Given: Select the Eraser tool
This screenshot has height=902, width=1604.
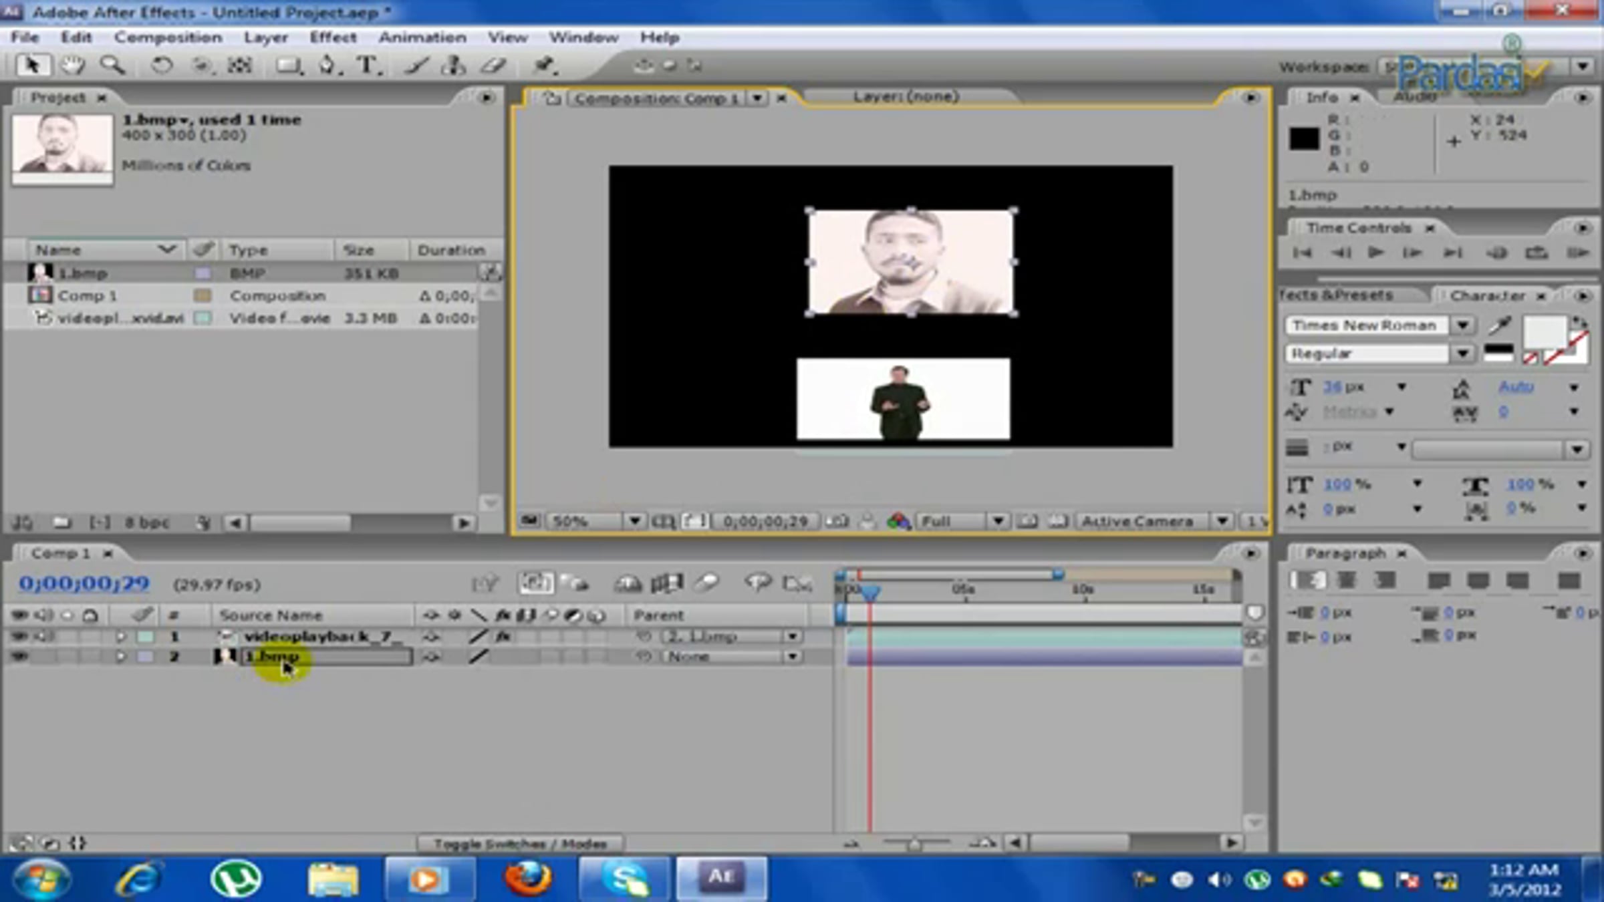Looking at the screenshot, I should (x=493, y=65).
